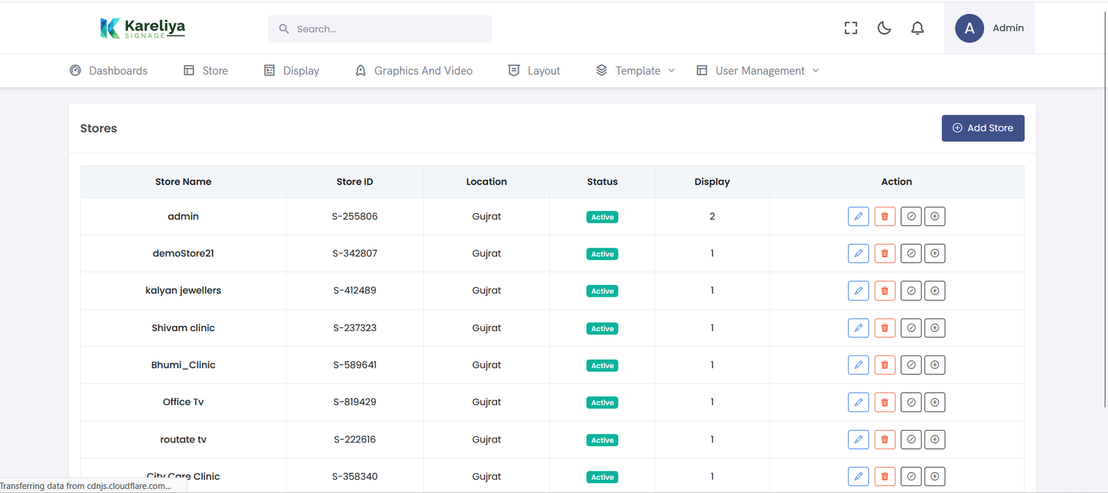This screenshot has width=1108, height=493.
Task: Delete the Office Tv store
Action: click(885, 402)
